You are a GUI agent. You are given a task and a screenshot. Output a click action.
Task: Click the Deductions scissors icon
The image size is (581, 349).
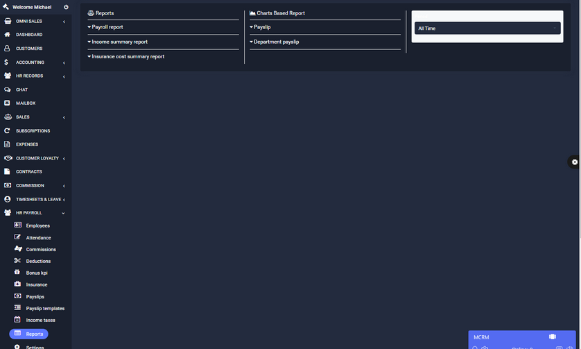point(17,261)
